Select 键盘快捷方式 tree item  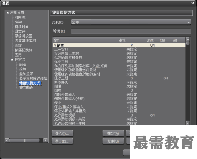click(x=30, y=83)
